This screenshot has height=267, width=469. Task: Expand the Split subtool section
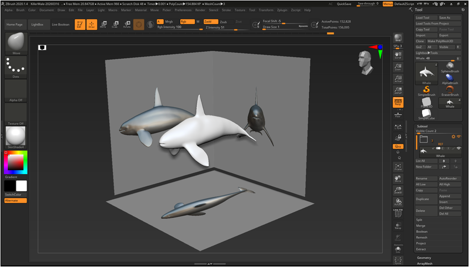point(419,219)
